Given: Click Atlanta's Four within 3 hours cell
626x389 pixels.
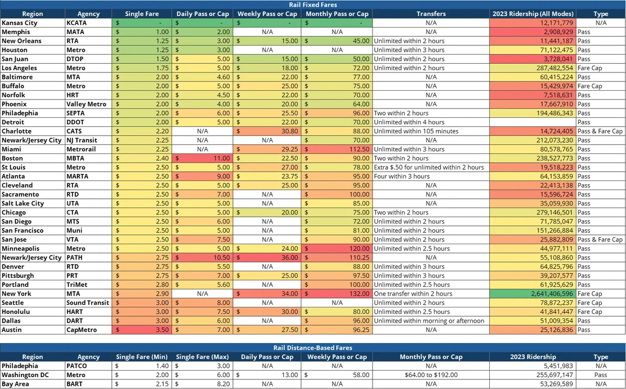Looking at the screenshot, I should pos(431,176).
